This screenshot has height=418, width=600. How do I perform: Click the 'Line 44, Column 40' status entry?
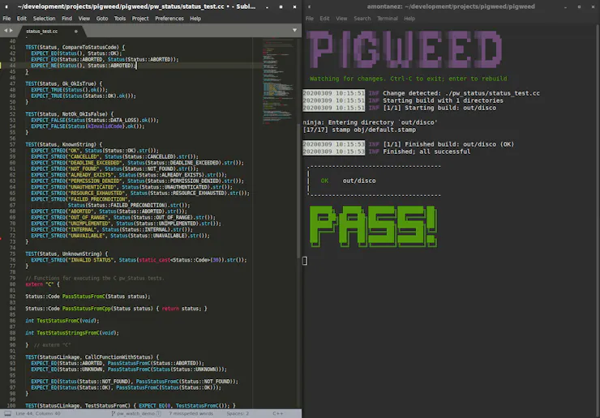point(38,413)
